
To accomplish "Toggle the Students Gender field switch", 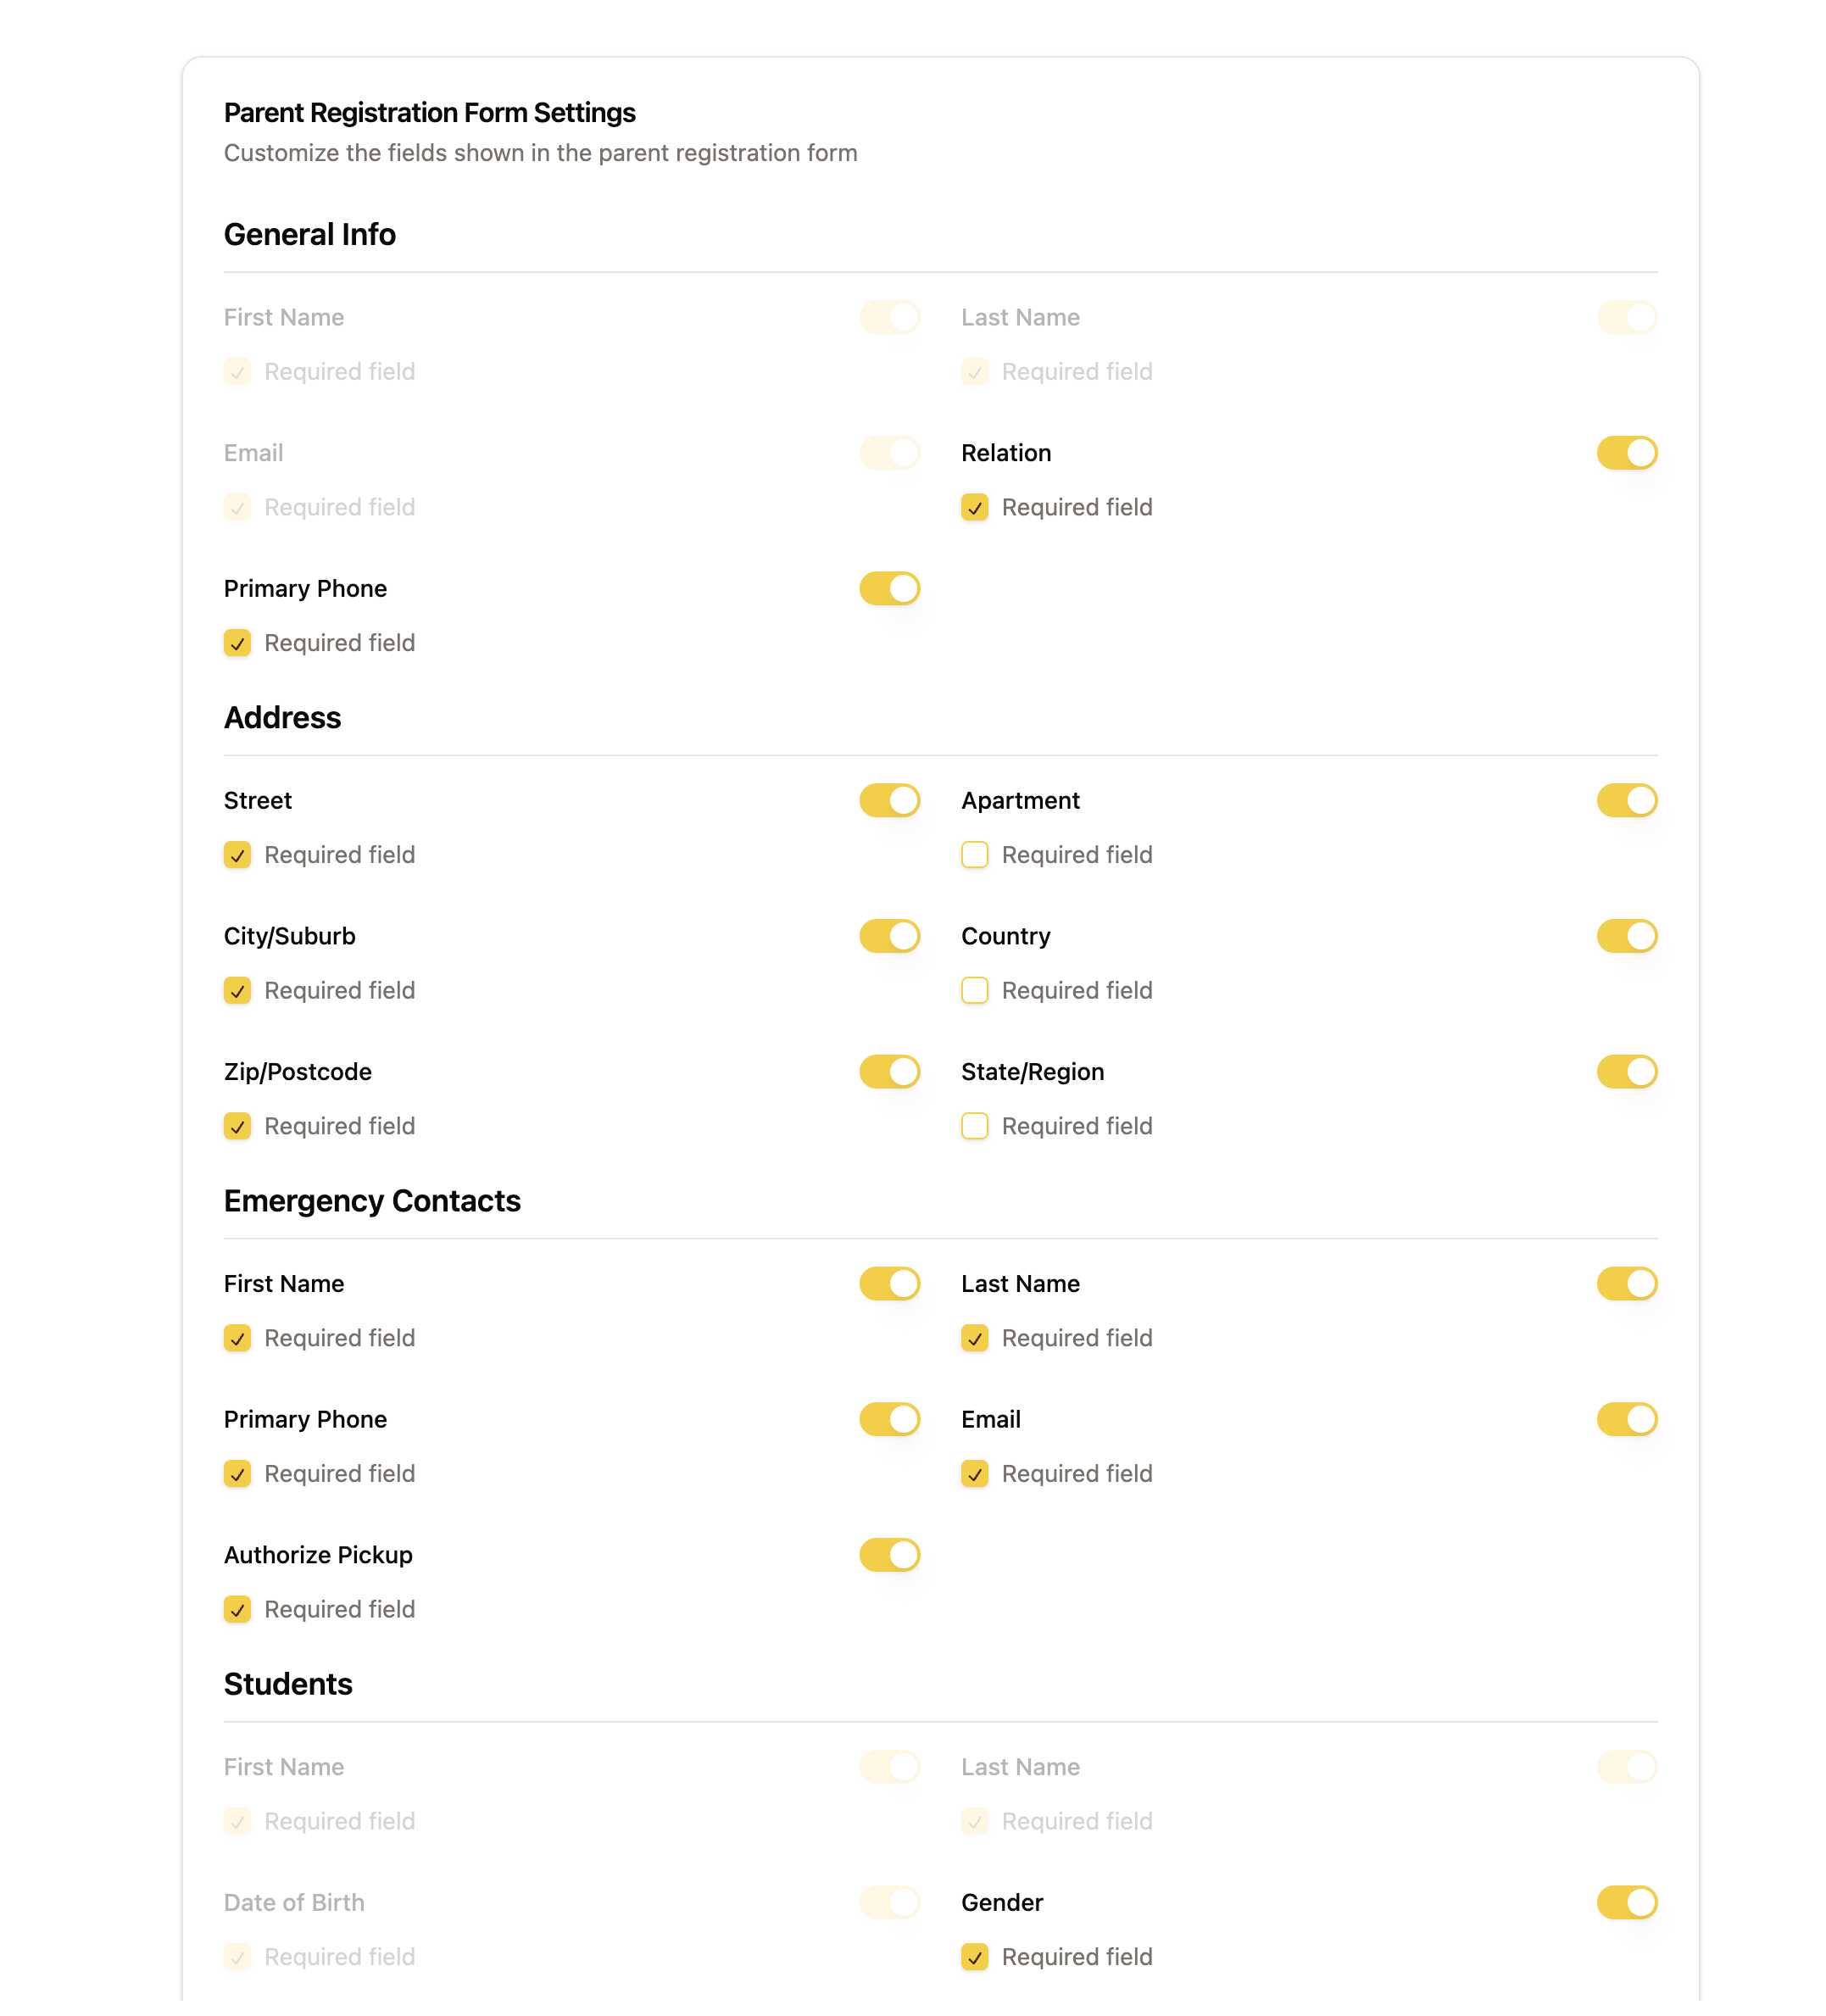I will pos(1626,1902).
